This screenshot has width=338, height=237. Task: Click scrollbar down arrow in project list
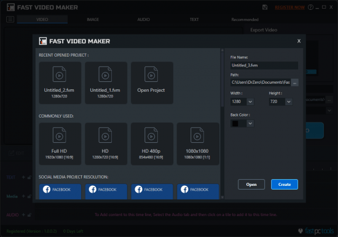click(222, 197)
